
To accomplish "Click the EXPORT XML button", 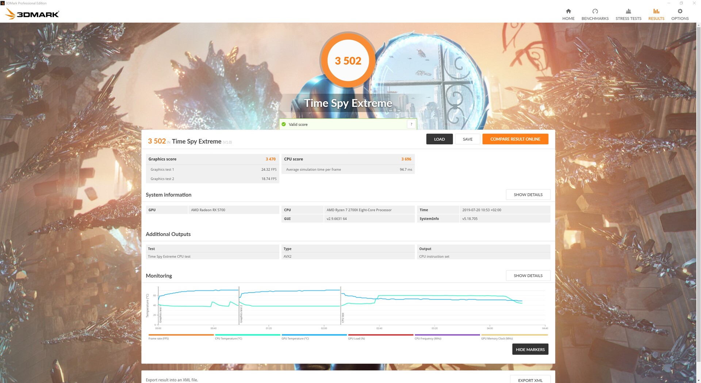I will (x=530, y=380).
